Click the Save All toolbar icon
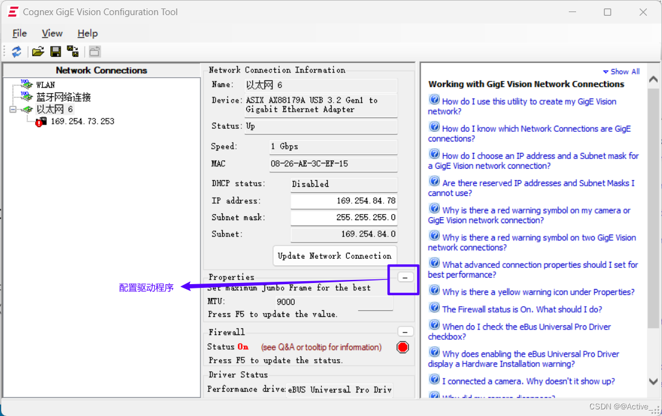Image resolution: width=662 pixels, height=416 pixels. click(73, 51)
